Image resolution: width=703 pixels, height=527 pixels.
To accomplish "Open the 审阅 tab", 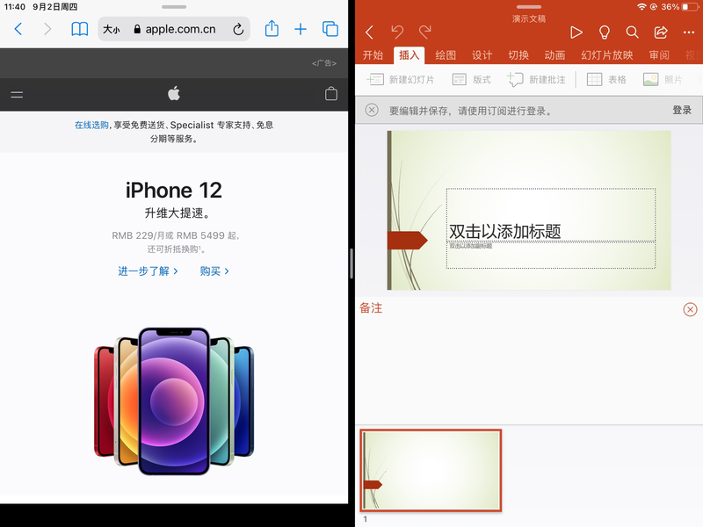I will pyautogui.click(x=659, y=55).
